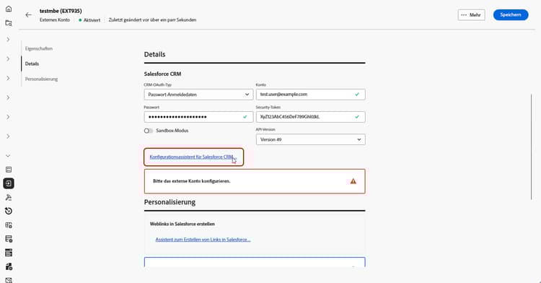Click the vertical scrollbar on the right
541x283 pixels.
(532, 147)
